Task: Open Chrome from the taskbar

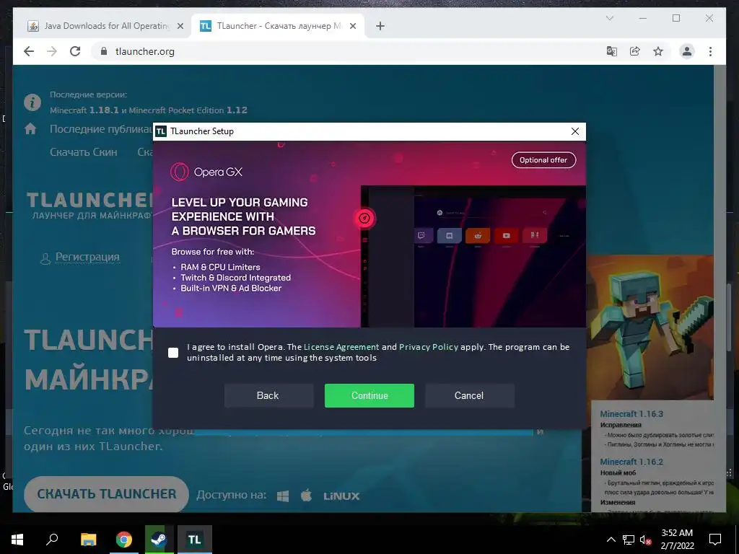Action: tap(124, 540)
